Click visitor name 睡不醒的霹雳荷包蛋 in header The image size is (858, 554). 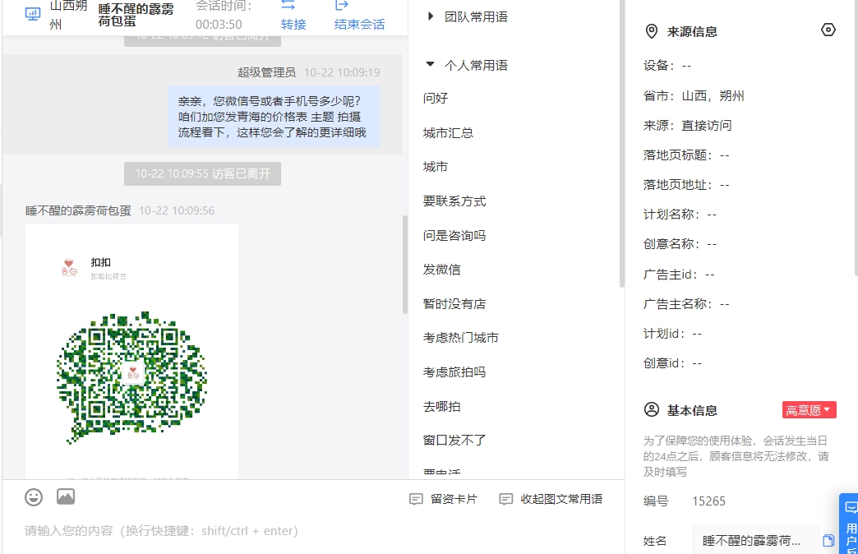point(136,16)
